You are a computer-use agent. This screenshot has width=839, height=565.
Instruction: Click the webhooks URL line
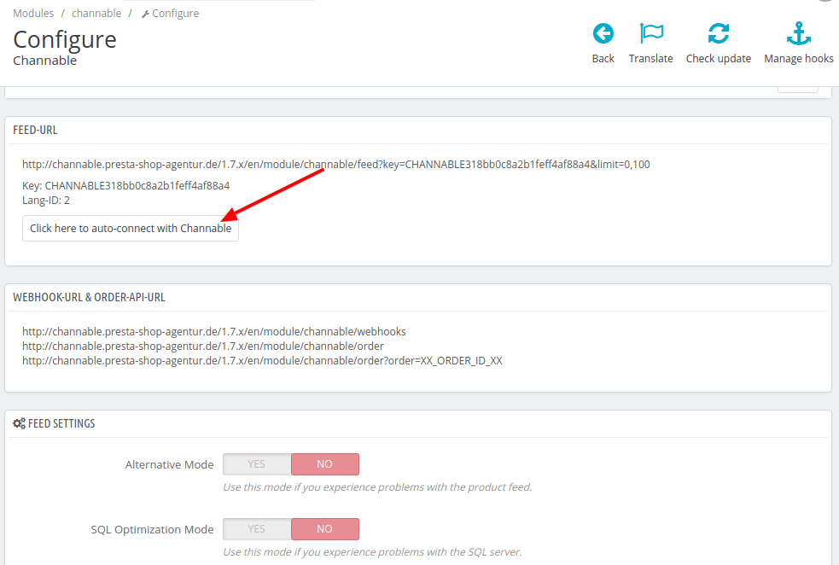pos(213,331)
